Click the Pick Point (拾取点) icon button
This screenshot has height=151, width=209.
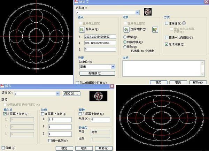click(x=82, y=30)
